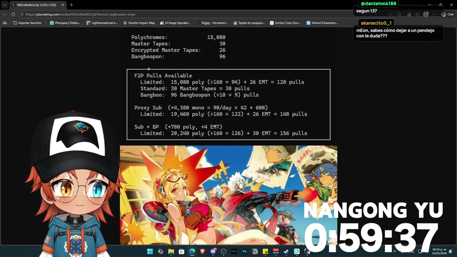Click the Zenless Zone Zero artwork image
The width and height of the screenshot is (457, 257).
[x=228, y=195]
